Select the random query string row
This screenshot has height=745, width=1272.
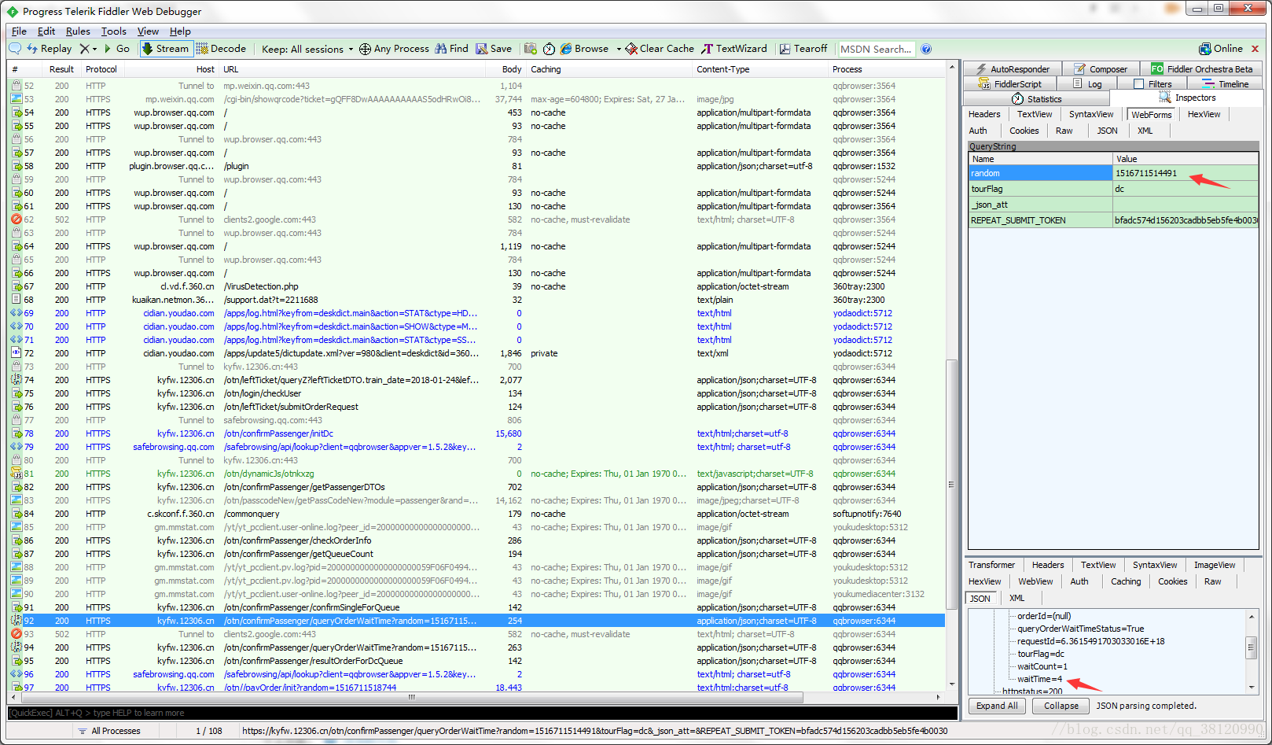1113,173
